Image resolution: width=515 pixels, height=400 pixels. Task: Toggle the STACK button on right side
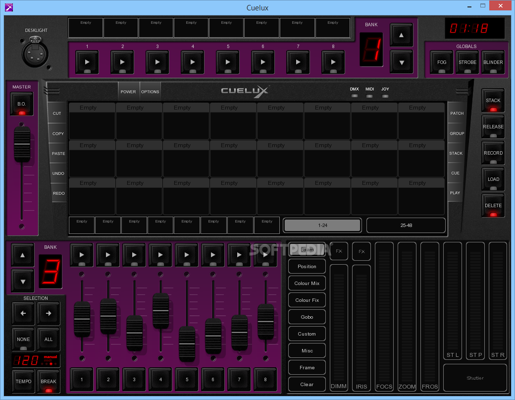click(x=493, y=100)
